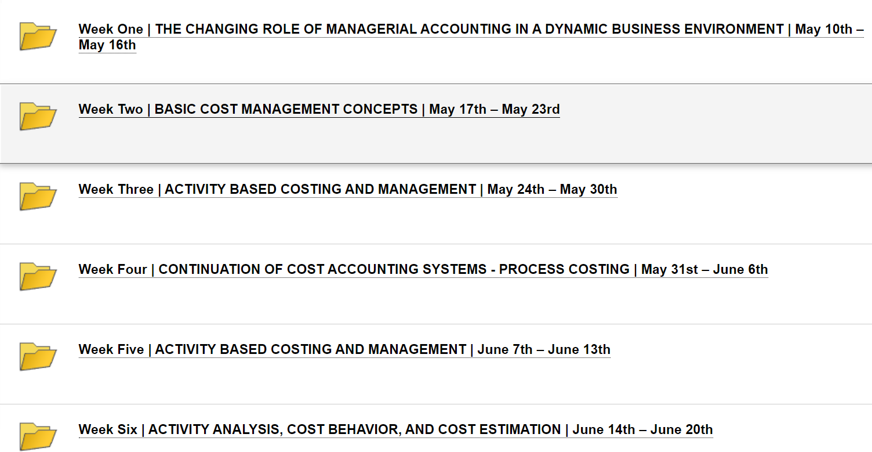Open the Week Two Basic Cost Management link

(x=319, y=109)
